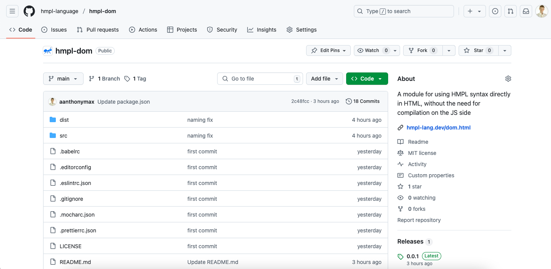View 1 Branch link
This screenshot has width=551, height=269.
tap(104, 79)
